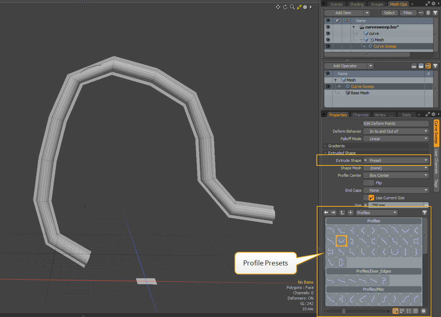Click the item tree view icon beside Filter
The height and width of the screenshot is (317, 441).
pos(421,13)
